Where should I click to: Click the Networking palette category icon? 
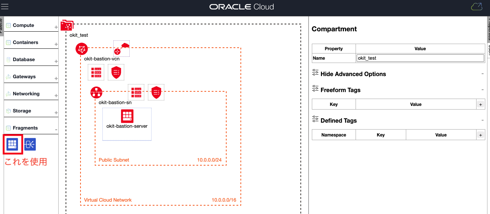click(x=9, y=94)
